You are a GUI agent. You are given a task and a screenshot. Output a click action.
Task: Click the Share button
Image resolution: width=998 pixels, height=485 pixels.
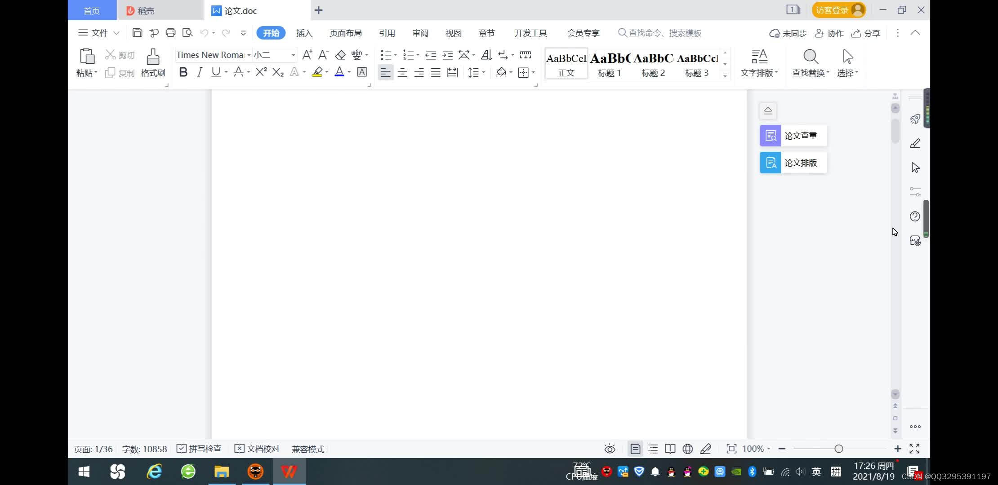(866, 33)
